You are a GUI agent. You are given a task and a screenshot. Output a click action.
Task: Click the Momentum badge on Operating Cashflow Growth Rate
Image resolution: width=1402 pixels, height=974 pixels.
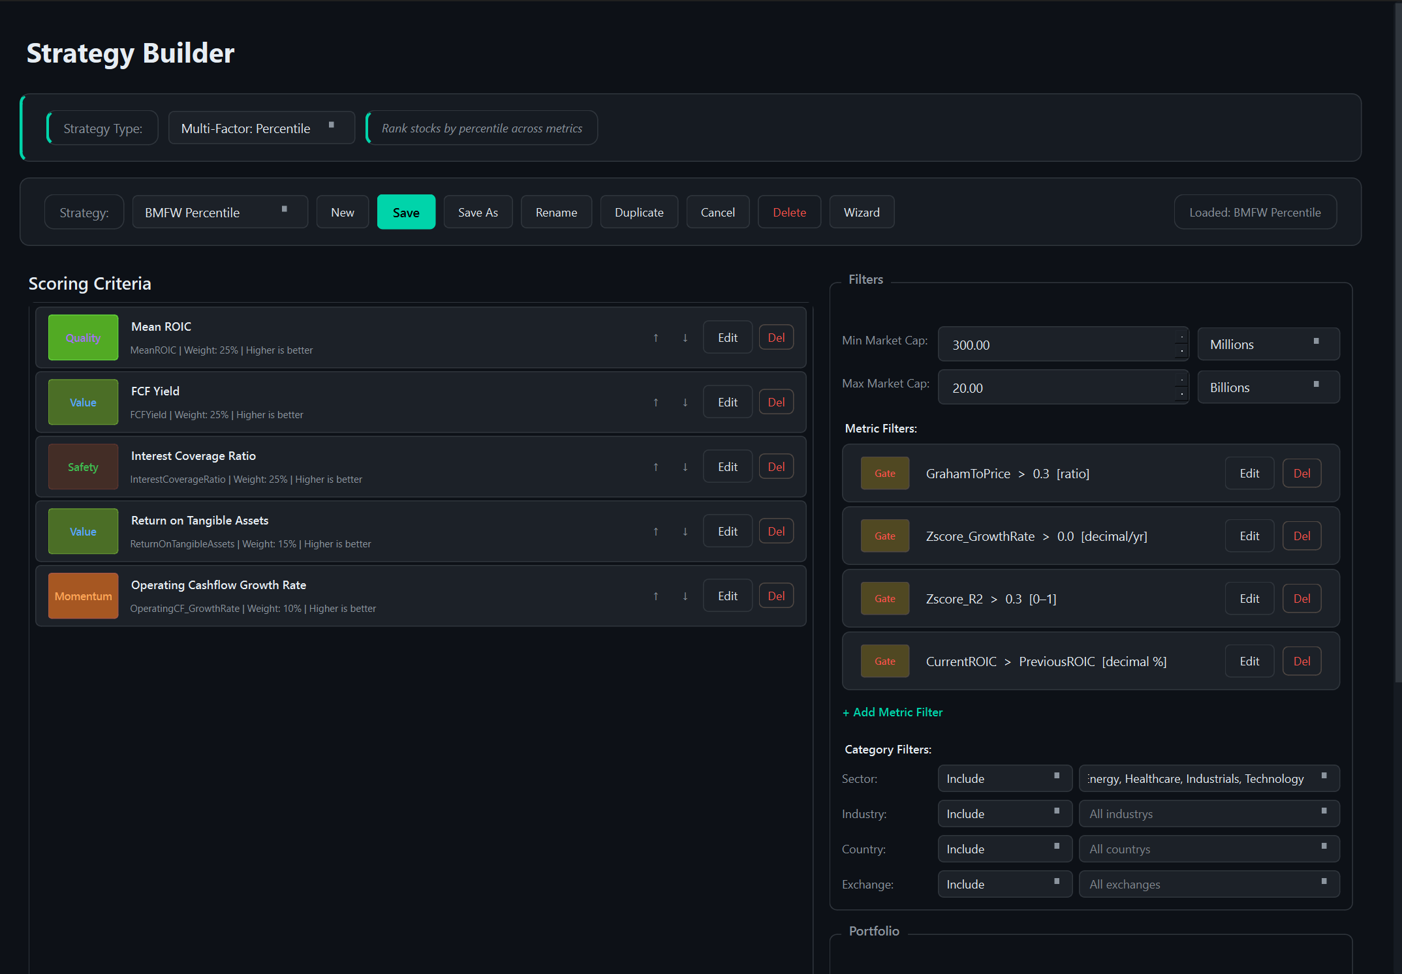click(82, 595)
